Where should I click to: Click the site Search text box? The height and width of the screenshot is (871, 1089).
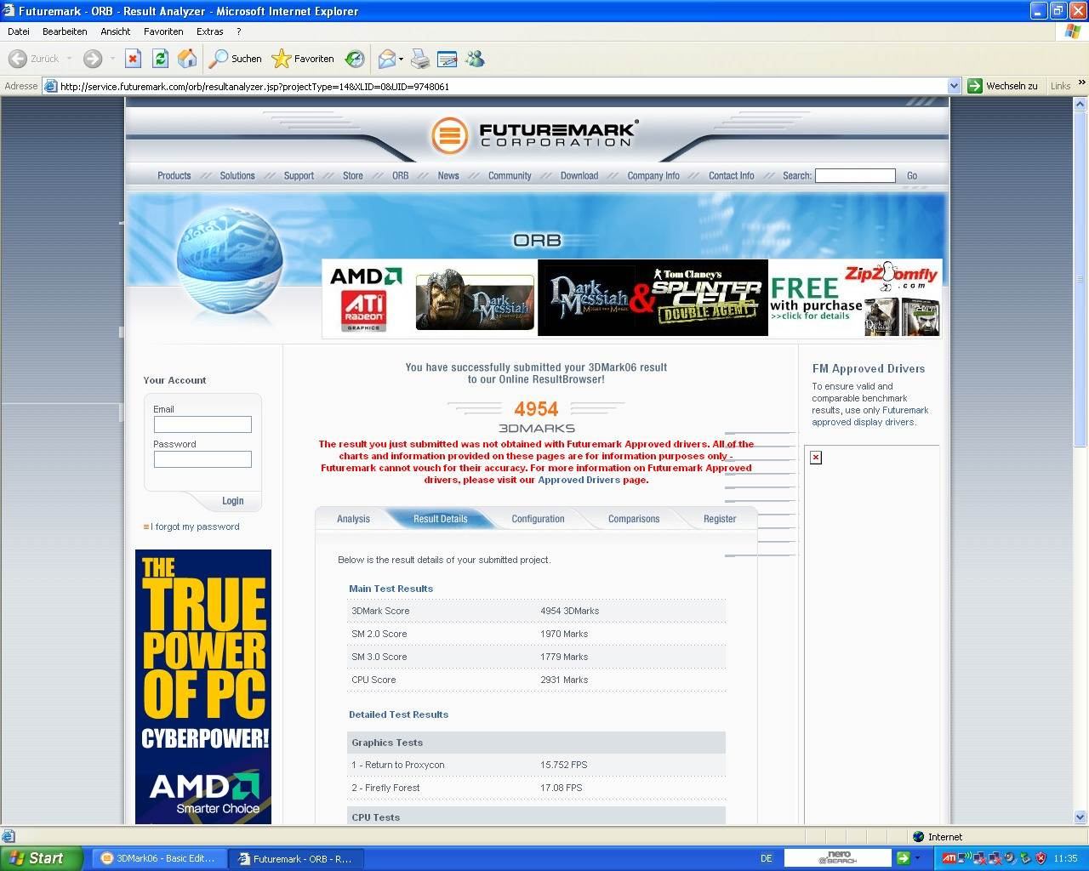point(855,175)
